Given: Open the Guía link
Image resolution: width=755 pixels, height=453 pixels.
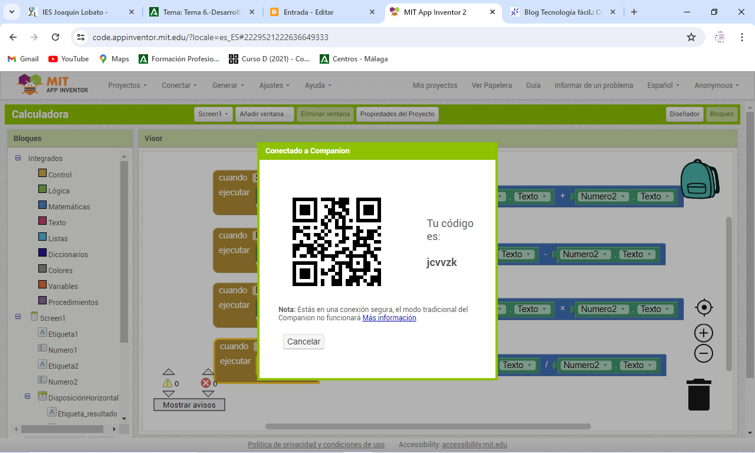Looking at the screenshot, I should 533,85.
